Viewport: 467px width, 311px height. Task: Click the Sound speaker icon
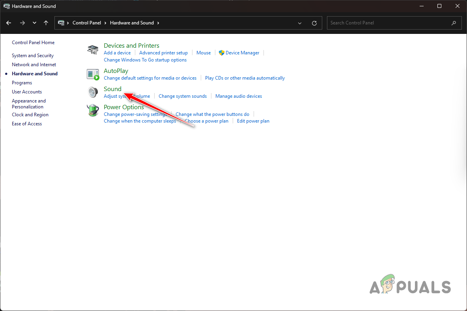(93, 92)
